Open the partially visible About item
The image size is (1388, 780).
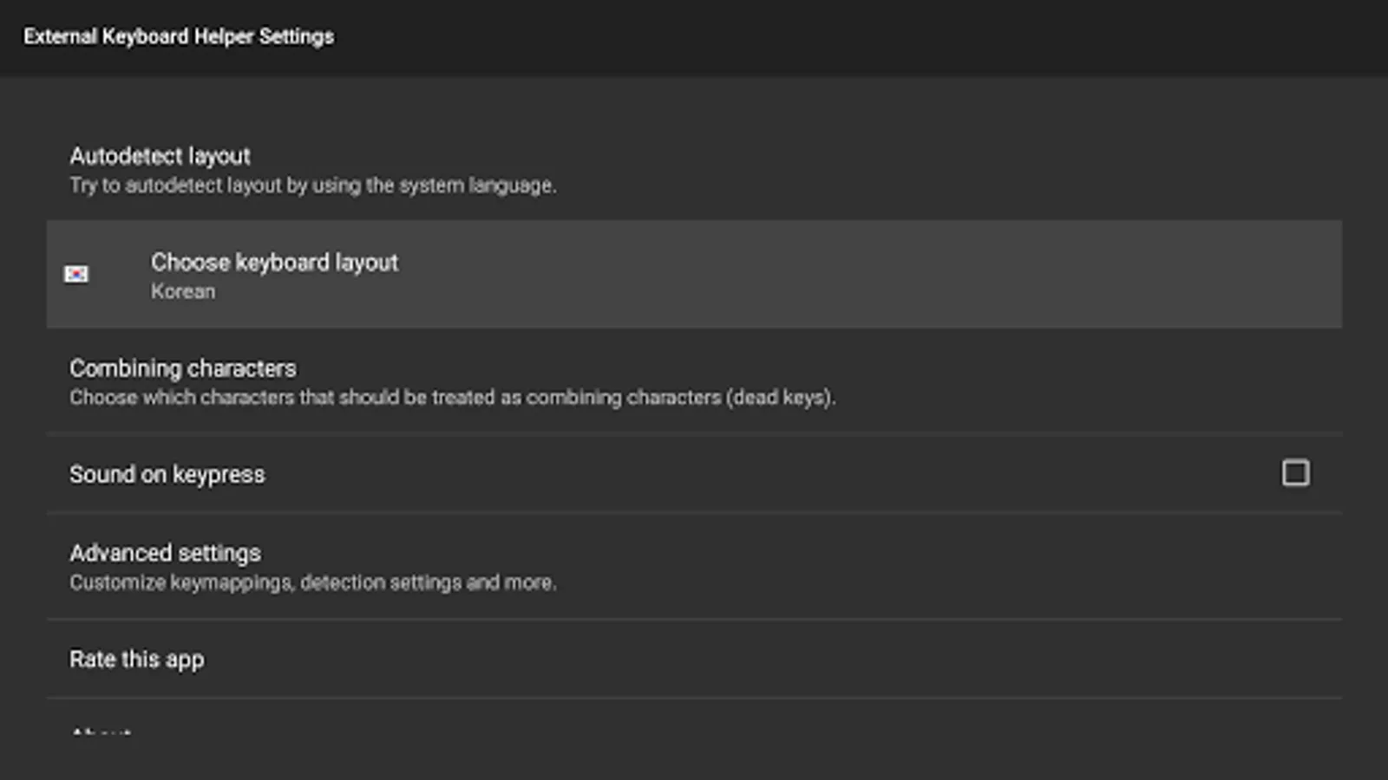click(x=101, y=731)
